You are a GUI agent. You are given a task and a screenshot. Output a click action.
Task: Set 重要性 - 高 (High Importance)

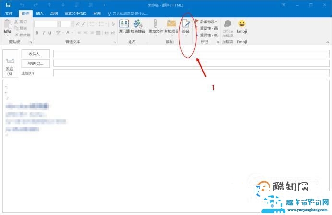[x=207, y=28]
